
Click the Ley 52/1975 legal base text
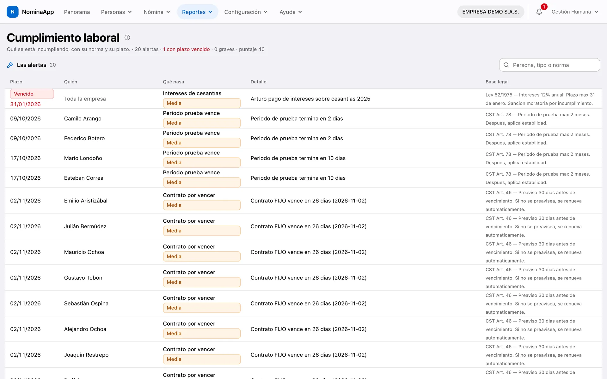click(x=540, y=99)
